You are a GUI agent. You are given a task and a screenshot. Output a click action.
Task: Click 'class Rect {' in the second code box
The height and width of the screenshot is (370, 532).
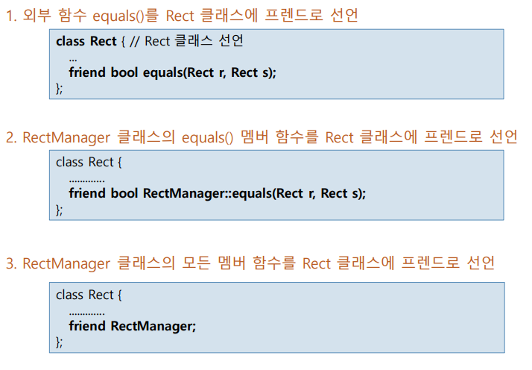coord(84,163)
